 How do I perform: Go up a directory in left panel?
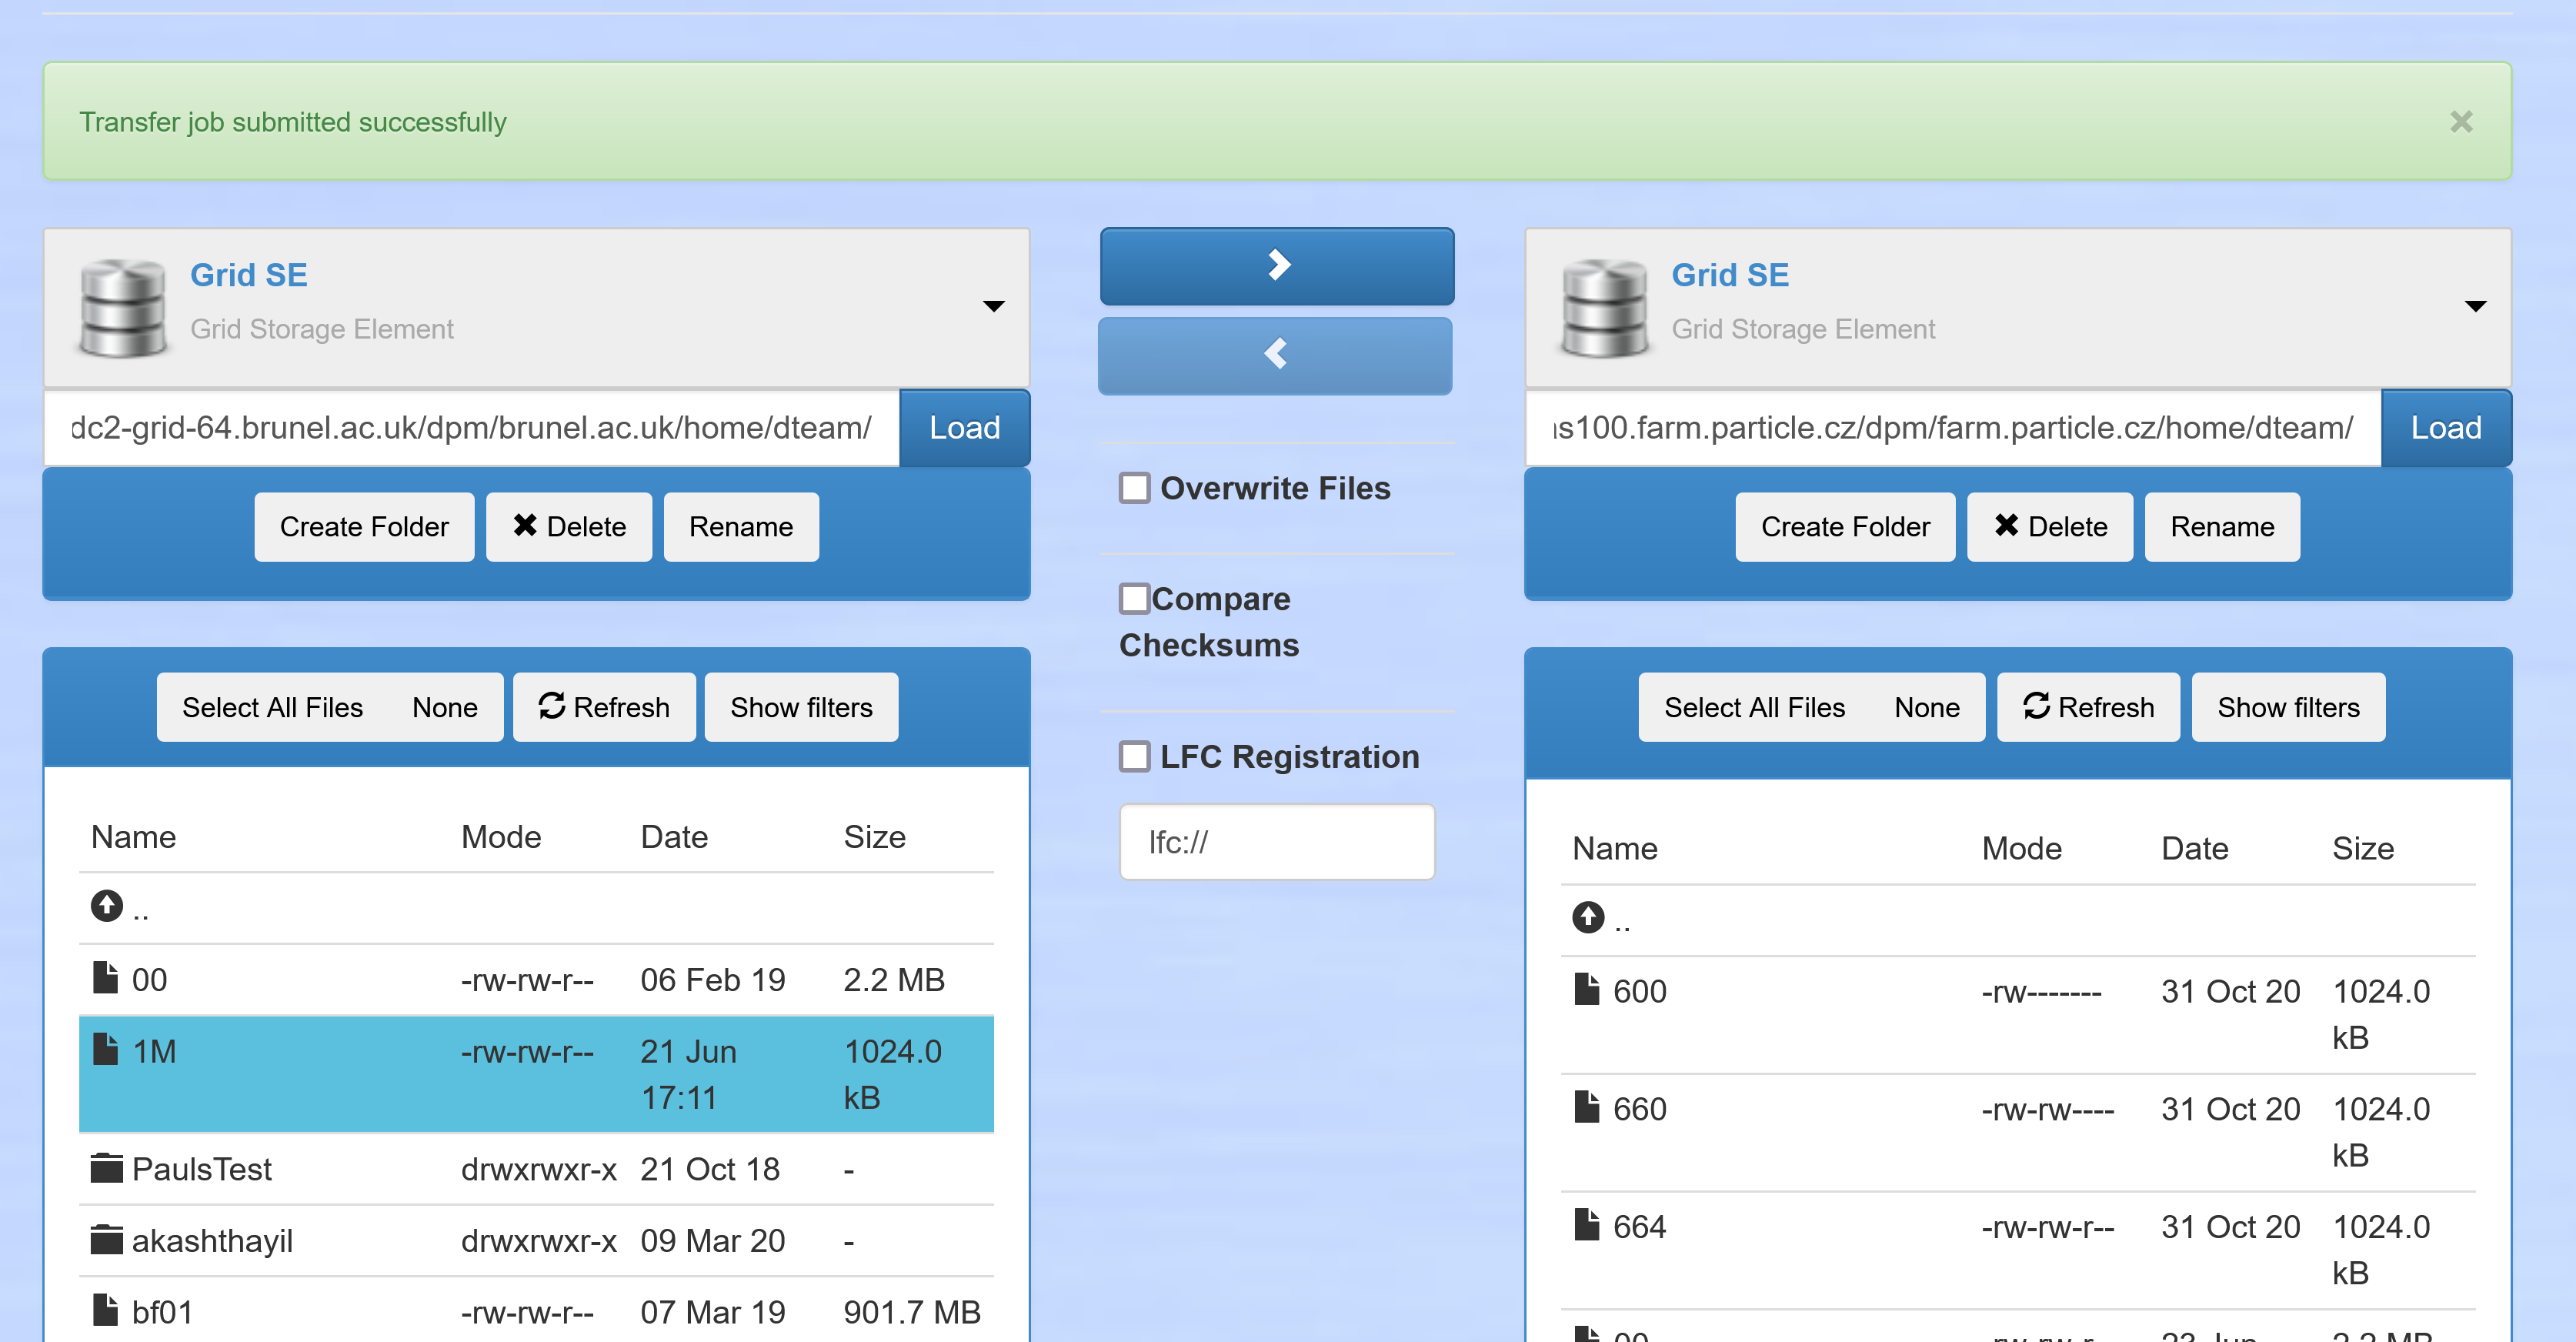(107, 906)
